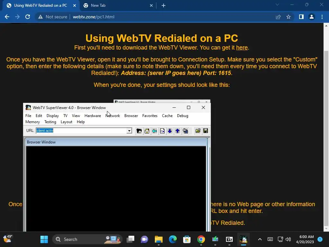The image size is (329, 247).
Task: Open 7-Zip from taskbar
Action: 229,239
